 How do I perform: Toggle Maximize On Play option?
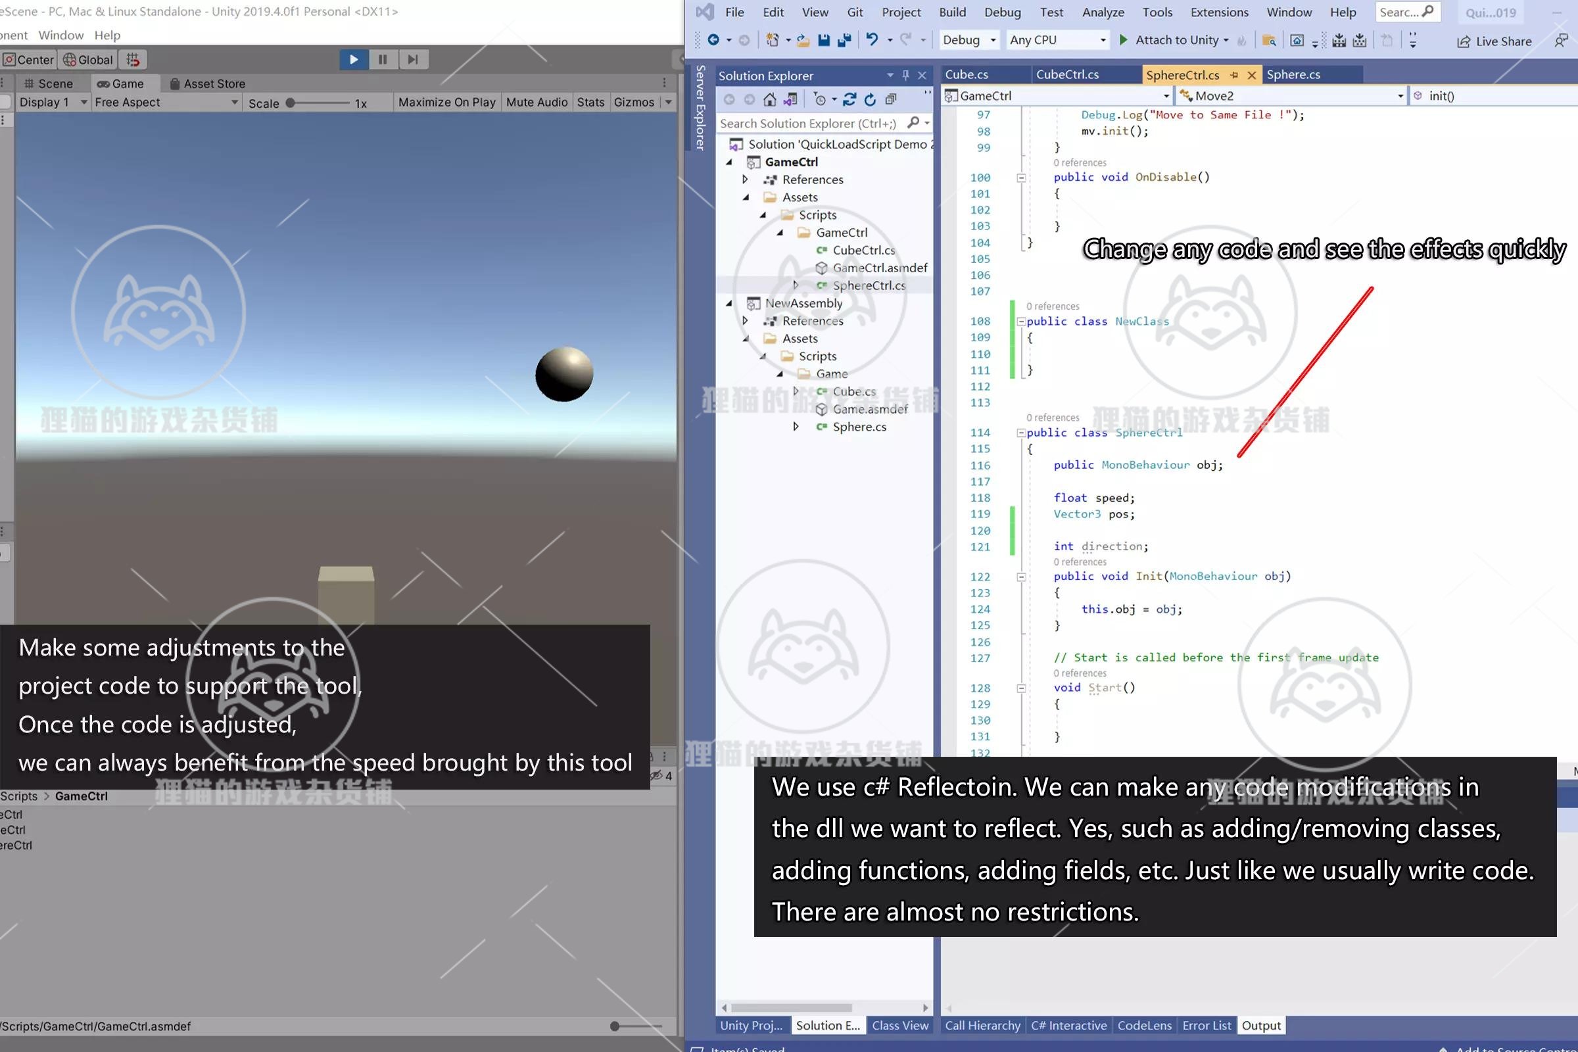click(446, 103)
